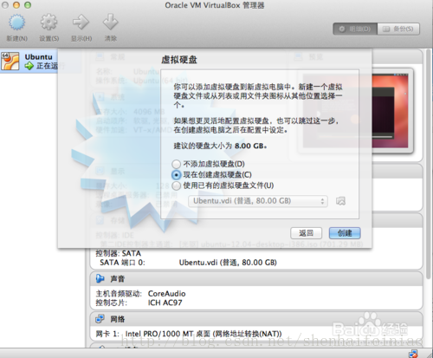Click the Create (创建) button
Viewport: 433px width, 358px height.
(x=345, y=233)
